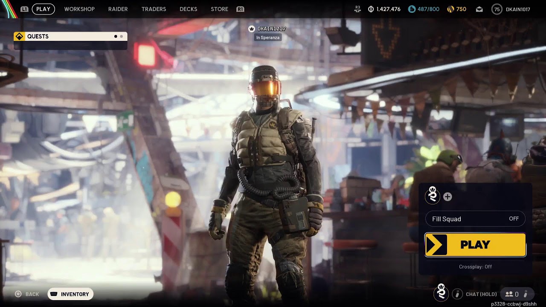Click the R1 bumper icon after STORE
This screenshot has width=546, height=307.
tap(240, 9)
